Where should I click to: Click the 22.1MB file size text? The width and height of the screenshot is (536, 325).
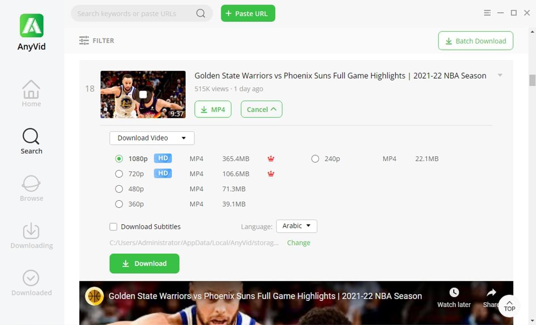click(427, 158)
